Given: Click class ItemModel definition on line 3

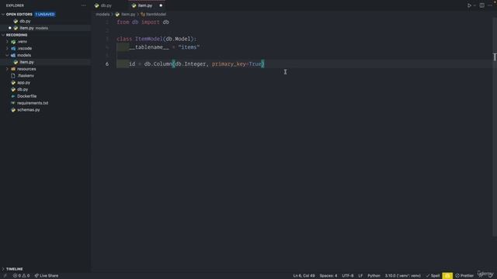Looking at the screenshot, I should coord(157,39).
